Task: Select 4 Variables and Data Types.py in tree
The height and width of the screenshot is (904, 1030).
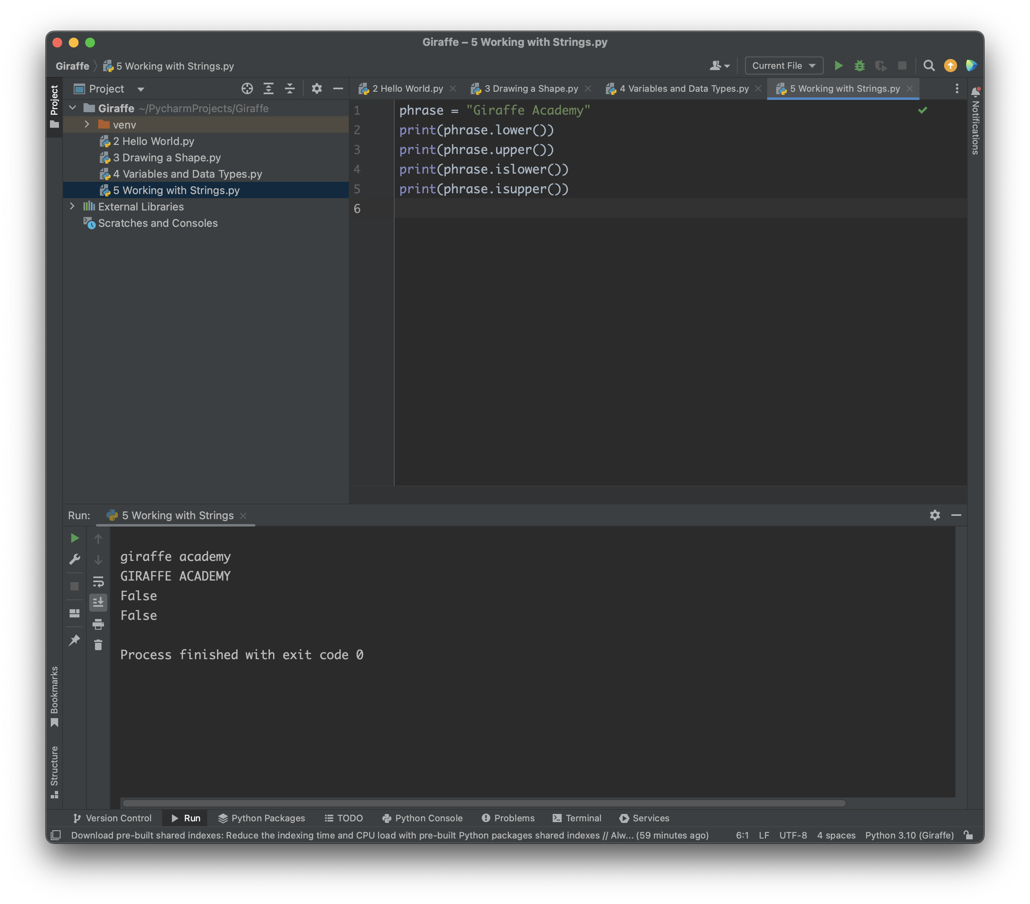Action: click(x=187, y=174)
